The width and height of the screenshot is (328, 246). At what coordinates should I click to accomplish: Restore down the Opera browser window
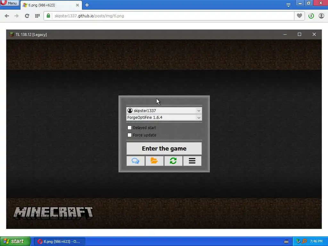pos(309,3)
